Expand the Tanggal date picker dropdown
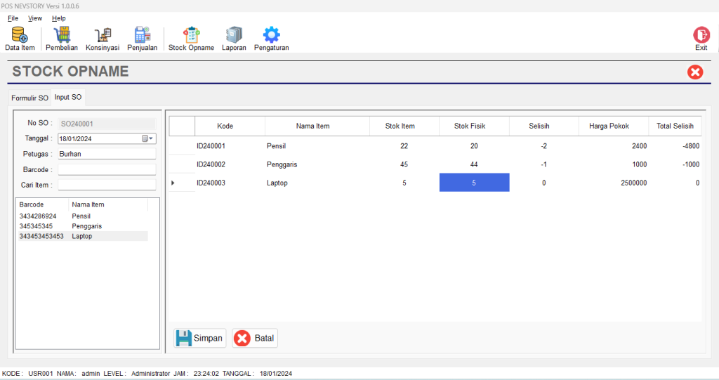 click(148, 139)
